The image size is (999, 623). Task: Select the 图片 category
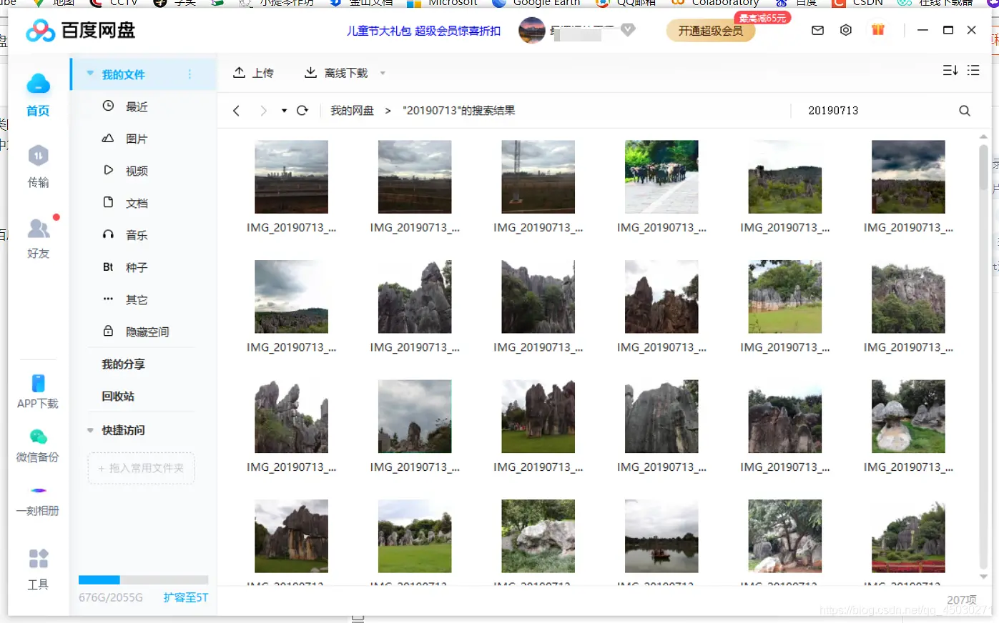[136, 138]
